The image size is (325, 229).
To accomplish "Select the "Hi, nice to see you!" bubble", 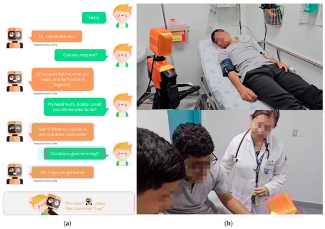I will pyautogui.click(x=56, y=37).
